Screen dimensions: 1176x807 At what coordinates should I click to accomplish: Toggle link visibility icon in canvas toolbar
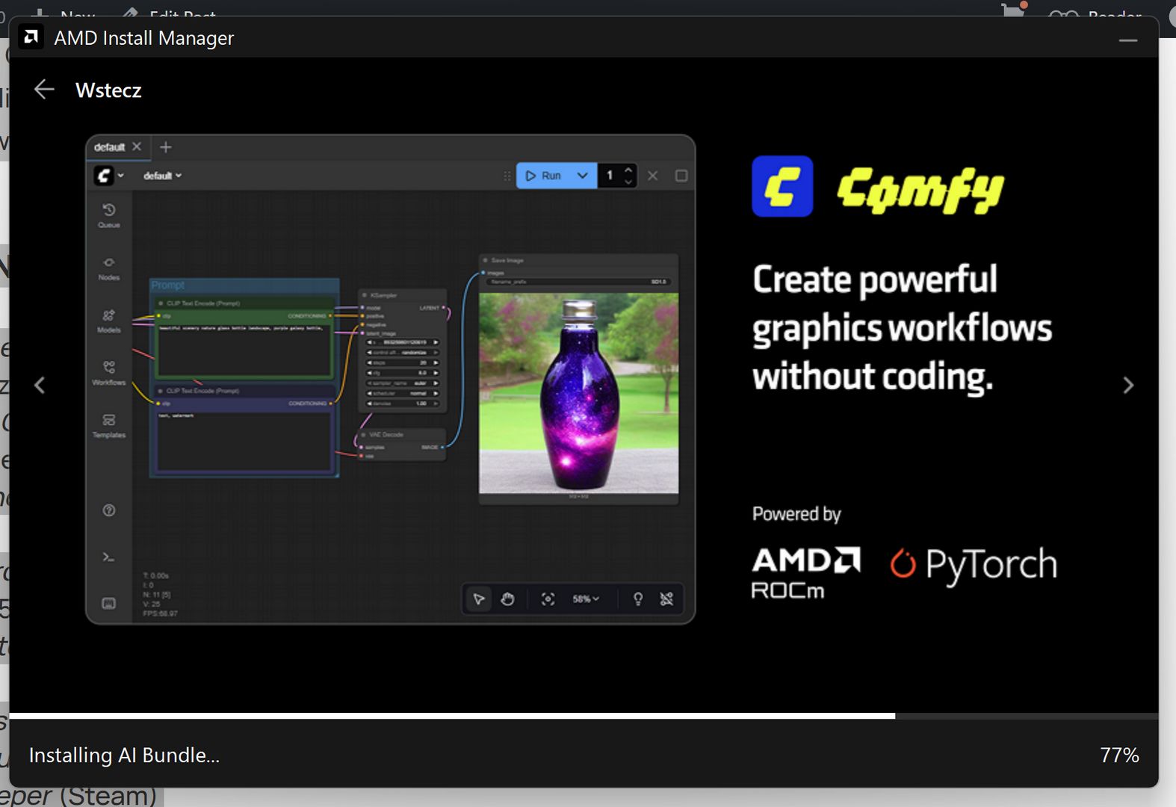click(x=666, y=599)
